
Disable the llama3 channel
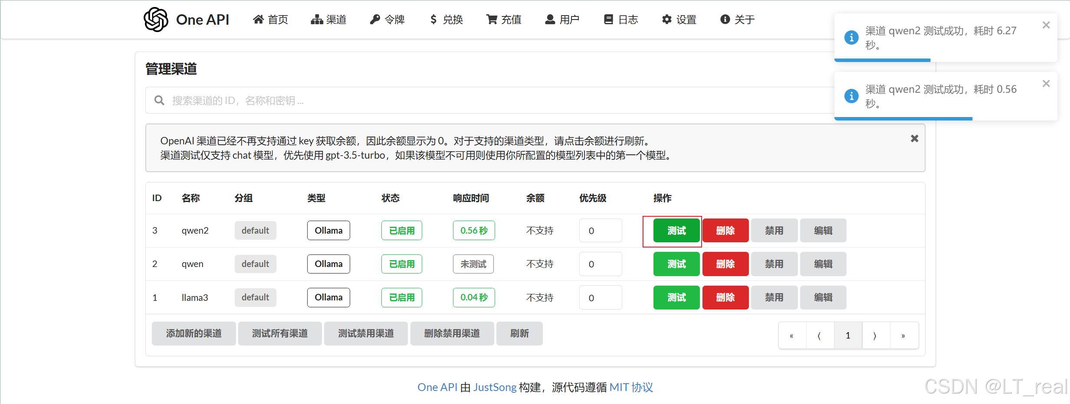[x=774, y=297]
